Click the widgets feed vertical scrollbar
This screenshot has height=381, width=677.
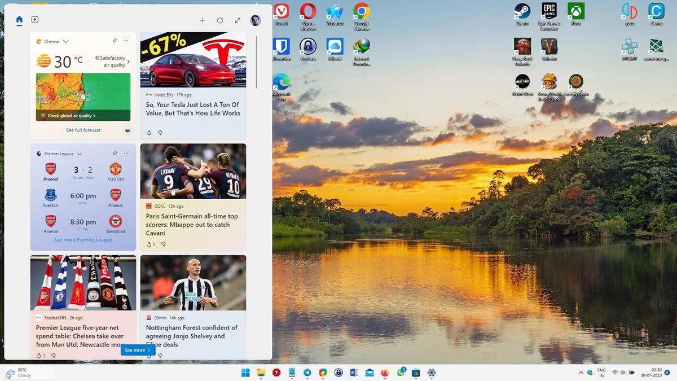coord(256,62)
